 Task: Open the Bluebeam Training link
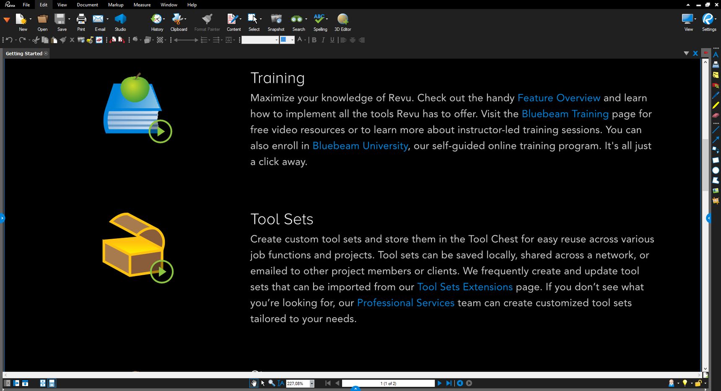click(565, 114)
